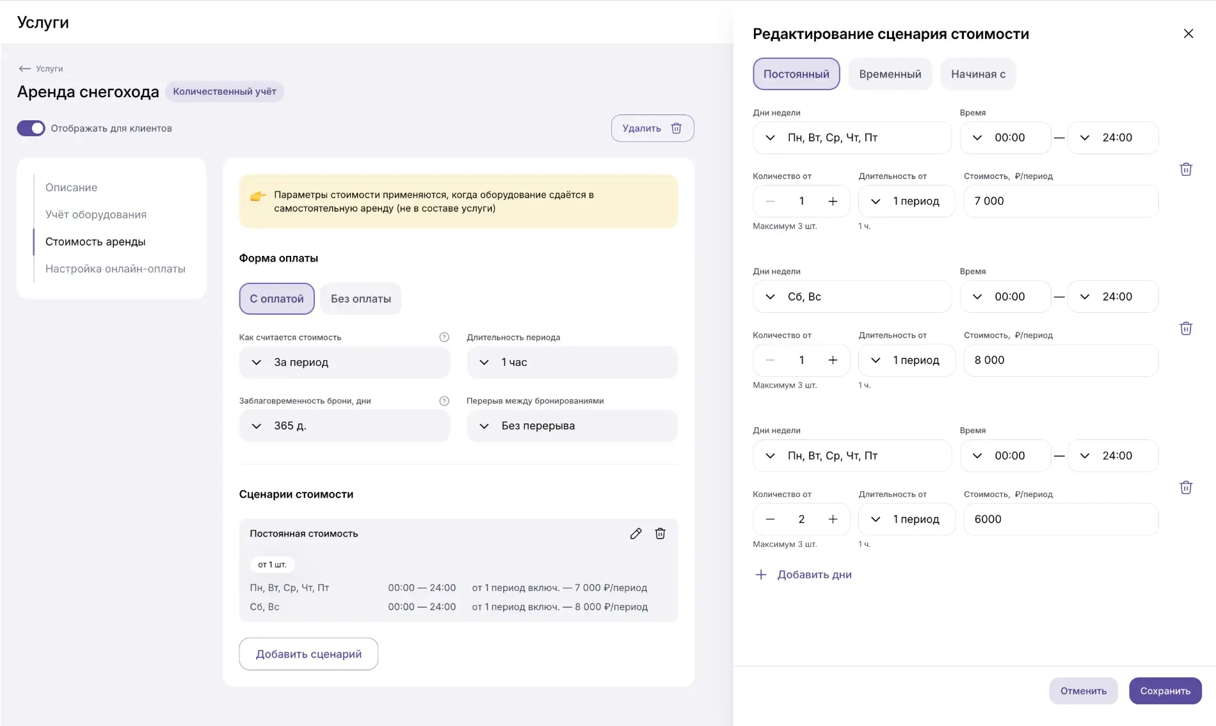Image resolution: width=1216 pixels, height=726 pixels.
Task: Open the Длительность периода dropdown
Action: (x=572, y=362)
